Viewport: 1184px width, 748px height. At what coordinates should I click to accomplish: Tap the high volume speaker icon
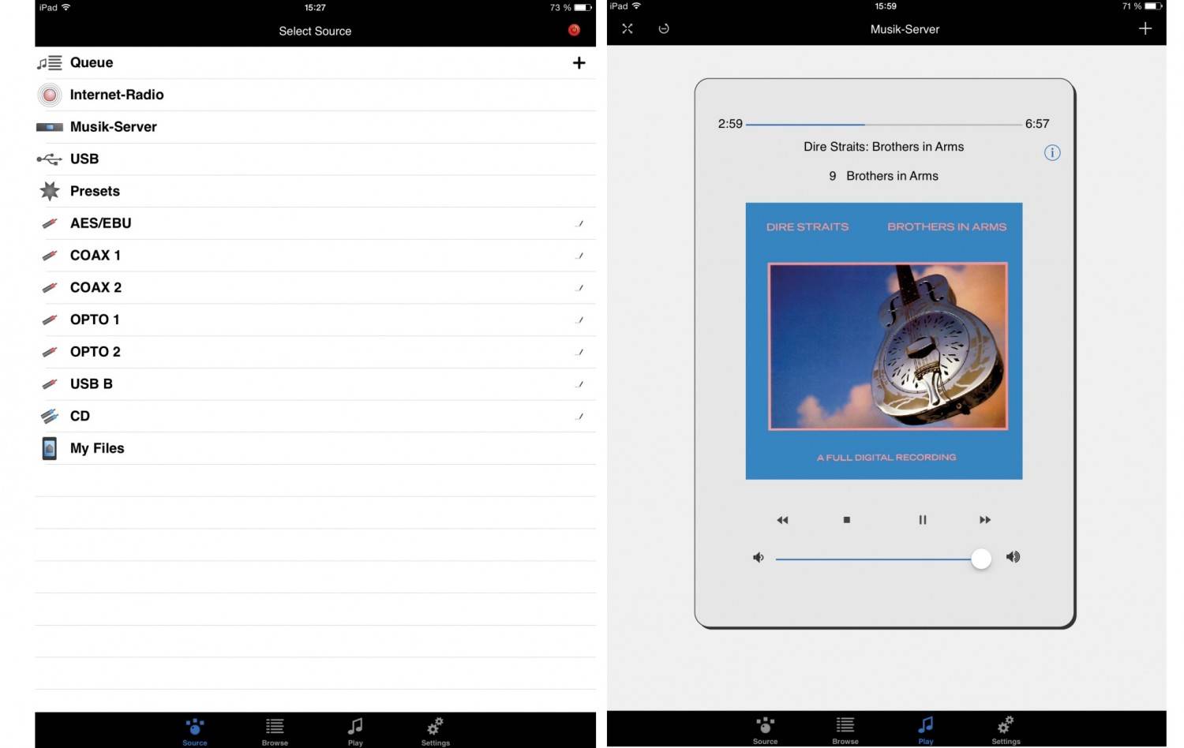click(x=1014, y=557)
